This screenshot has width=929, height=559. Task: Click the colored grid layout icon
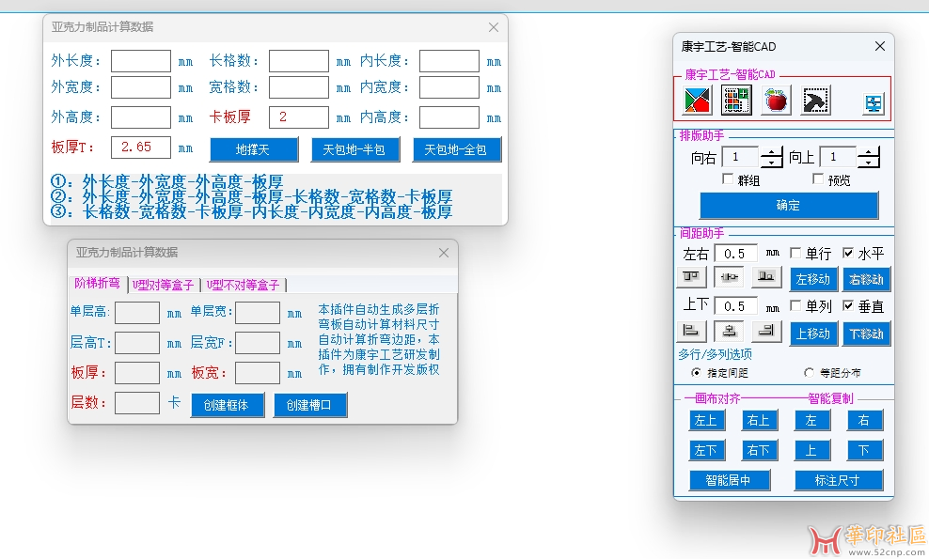point(736,101)
